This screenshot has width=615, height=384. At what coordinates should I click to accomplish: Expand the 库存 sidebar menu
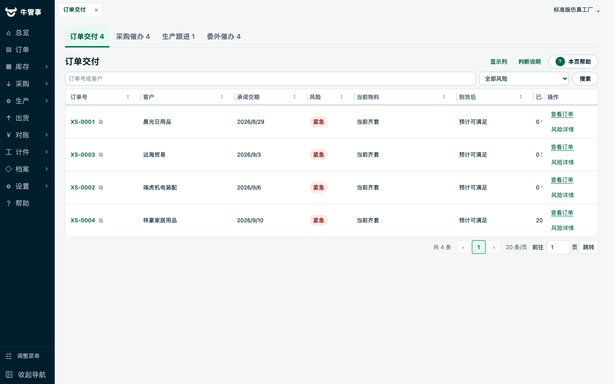pyautogui.click(x=27, y=67)
